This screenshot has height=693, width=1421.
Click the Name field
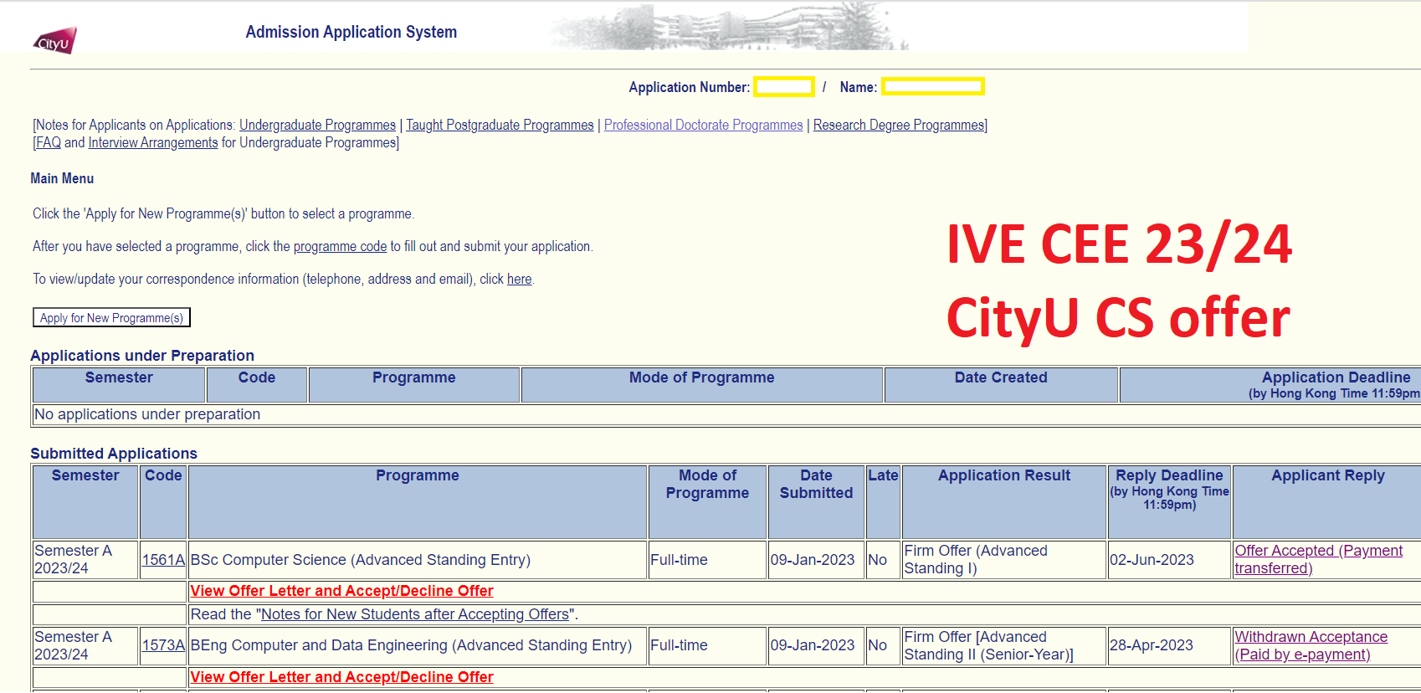pyautogui.click(x=933, y=86)
